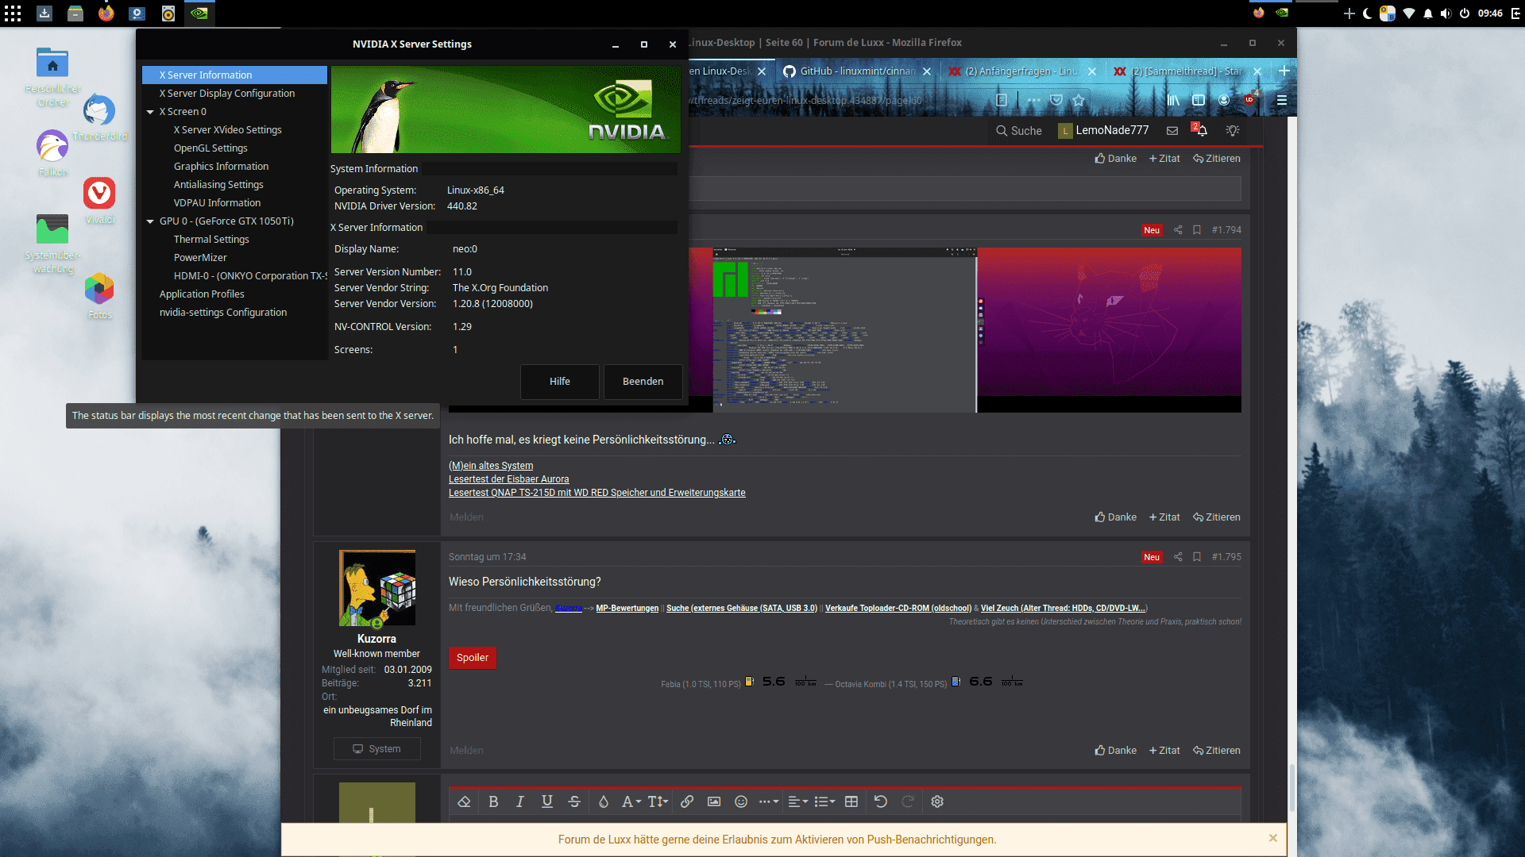Screen dimensions: 1525x857
Task: Select Thermal Settings in NVIDIA sidebar
Action: [211, 240]
